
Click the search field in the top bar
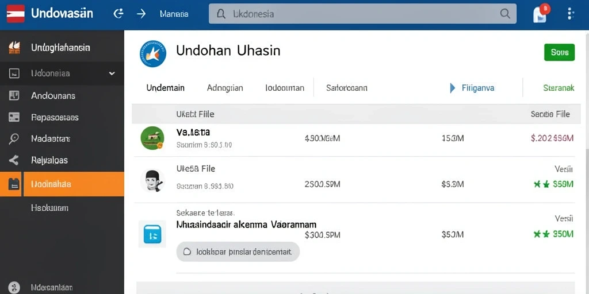point(362,14)
